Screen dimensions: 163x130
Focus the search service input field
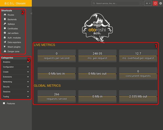(117, 3)
